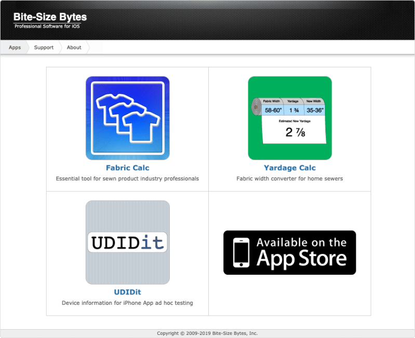
Task: Open the About navigation tab
Action: (x=74, y=48)
